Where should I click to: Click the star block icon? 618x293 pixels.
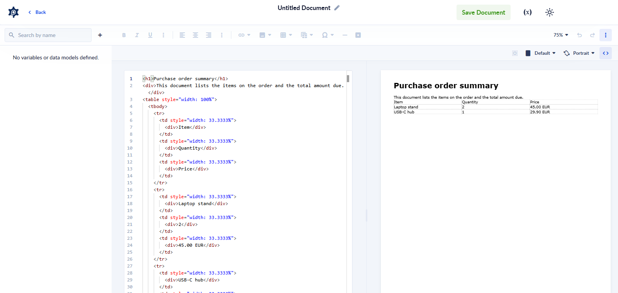[x=358, y=35]
